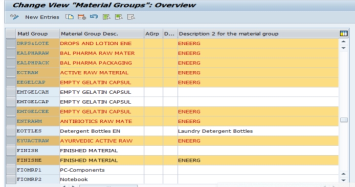Select the row selector for DRPS&LOTE
This screenshot has height=187, width=355.
(x=11, y=43)
